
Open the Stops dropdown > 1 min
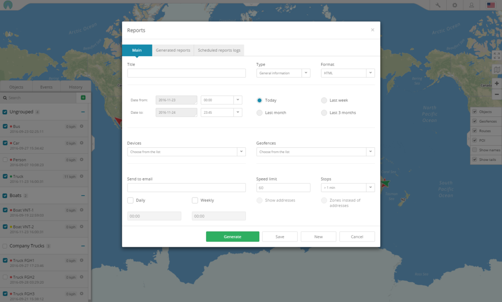(348, 187)
